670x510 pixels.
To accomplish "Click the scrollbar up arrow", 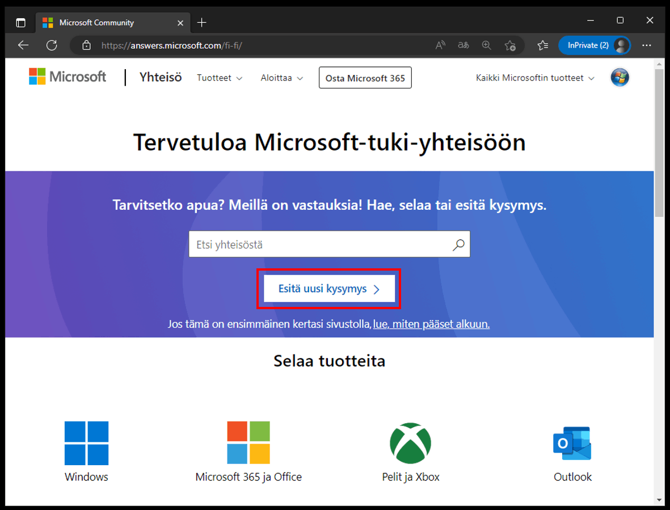I will click(659, 64).
